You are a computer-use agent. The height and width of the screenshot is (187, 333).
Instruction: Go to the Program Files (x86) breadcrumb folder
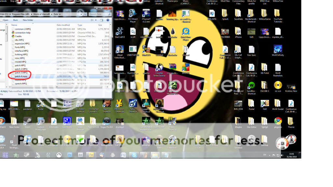coord(20,14)
